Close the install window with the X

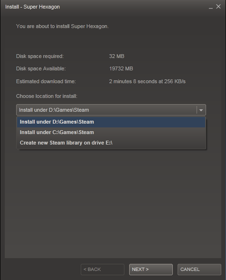[x=218, y=7]
